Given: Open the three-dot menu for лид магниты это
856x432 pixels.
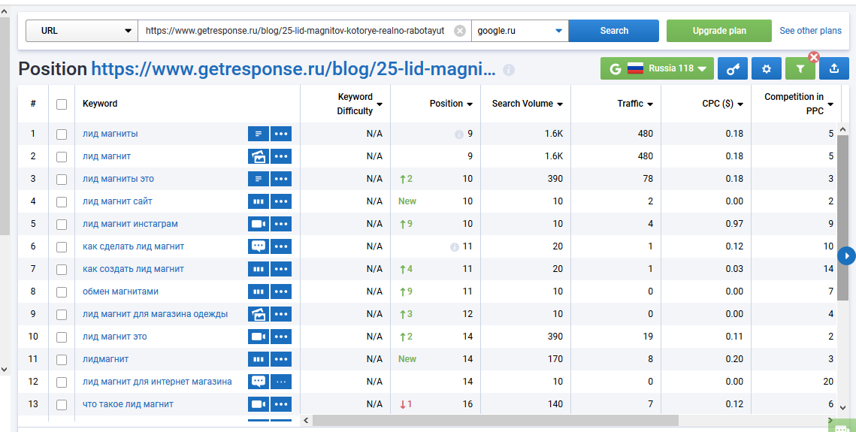Looking at the screenshot, I should pyautogui.click(x=281, y=179).
